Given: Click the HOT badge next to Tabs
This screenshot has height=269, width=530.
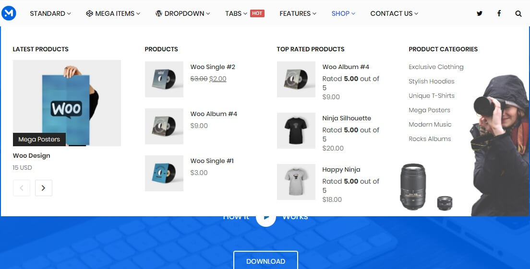Looking at the screenshot, I should [257, 13].
